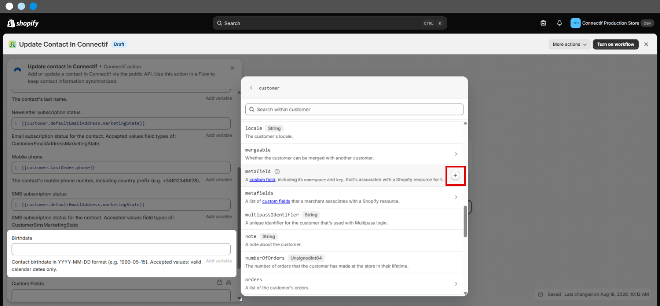Click Add variable under Mobile phone

[219, 180]
